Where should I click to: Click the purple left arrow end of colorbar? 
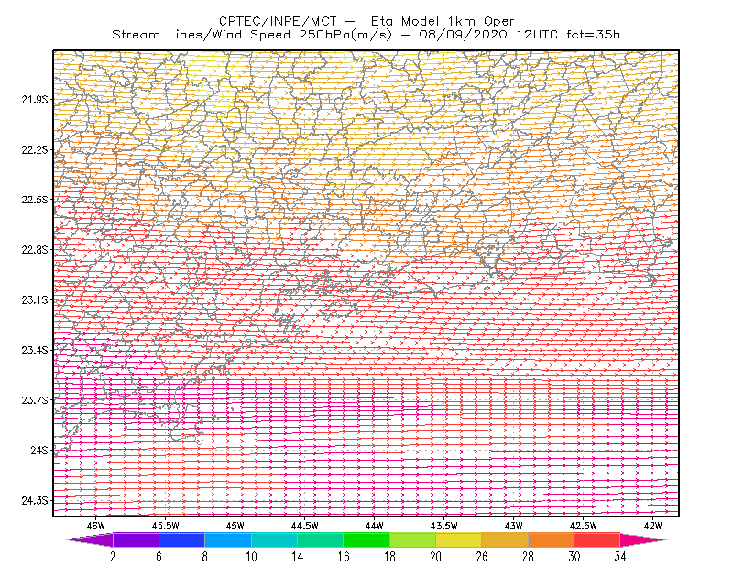(x=90, y=539)
